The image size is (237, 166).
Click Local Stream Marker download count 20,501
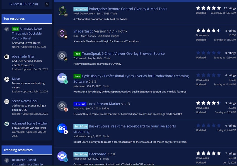pos(232,108)
